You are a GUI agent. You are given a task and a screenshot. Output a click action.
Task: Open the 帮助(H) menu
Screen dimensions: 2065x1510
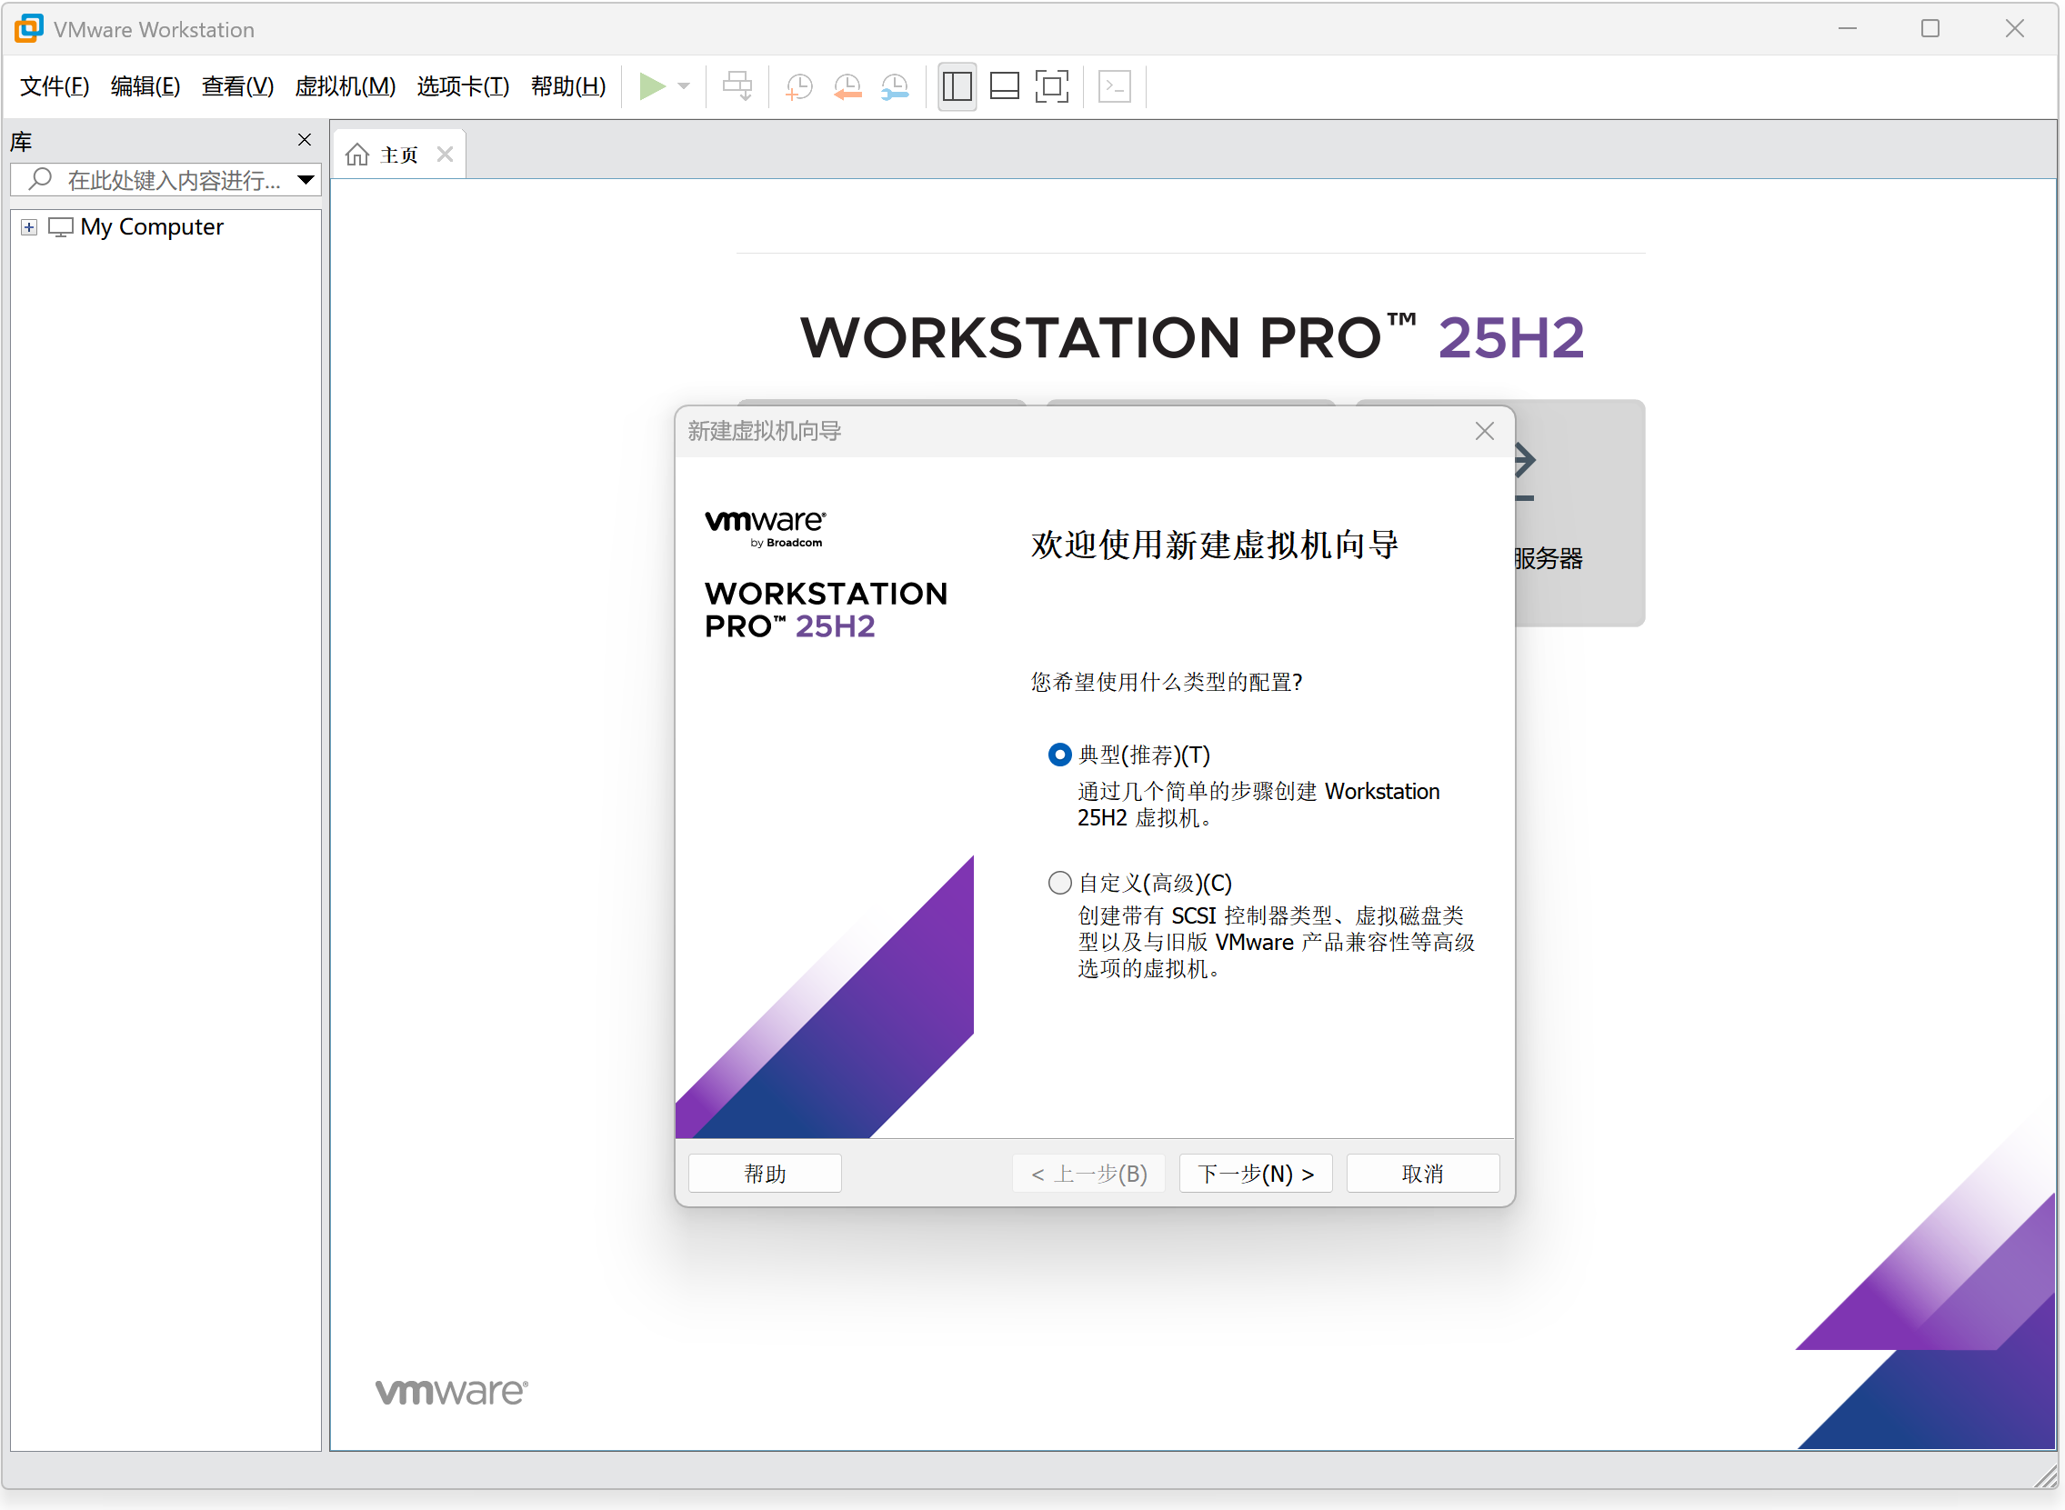567,86
